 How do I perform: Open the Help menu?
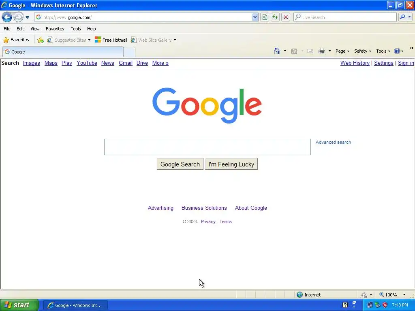tap(91, 29)
